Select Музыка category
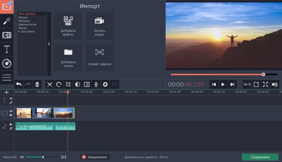Viewport: 282px width, 162px height. [24, 21]
